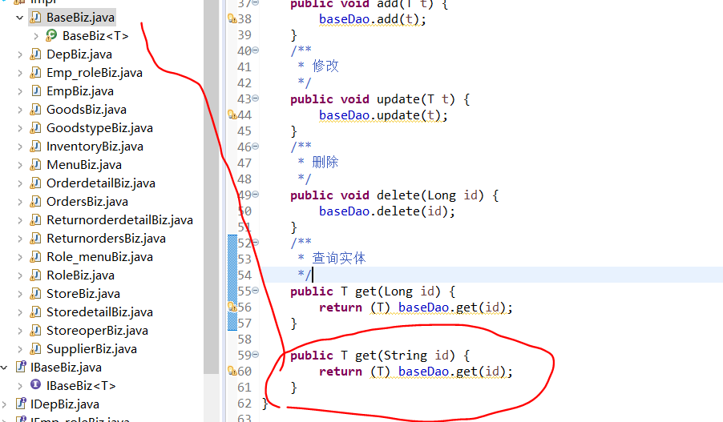Fold the delete method at line 49

pos(256,194)
